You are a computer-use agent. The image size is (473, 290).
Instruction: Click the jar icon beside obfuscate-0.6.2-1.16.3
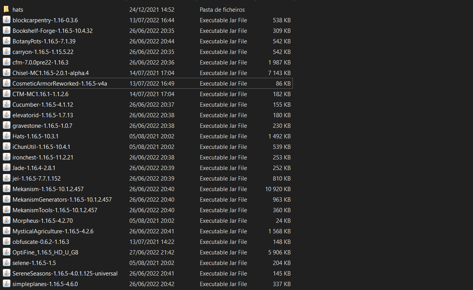[6, 242]
